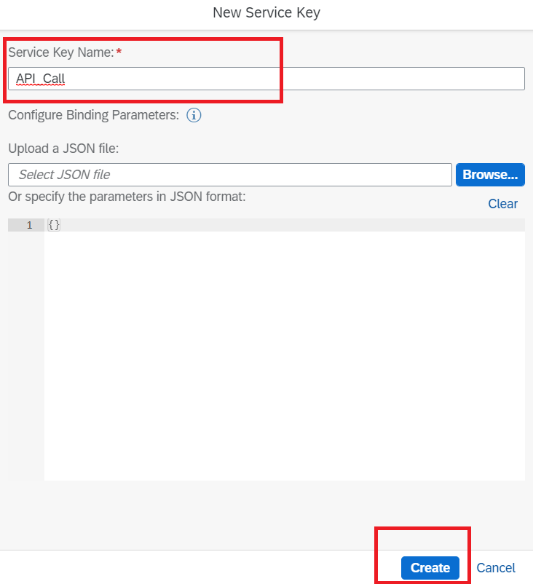
Task: Click the empty gutter below line 1
Action: (x=26, y=355)
